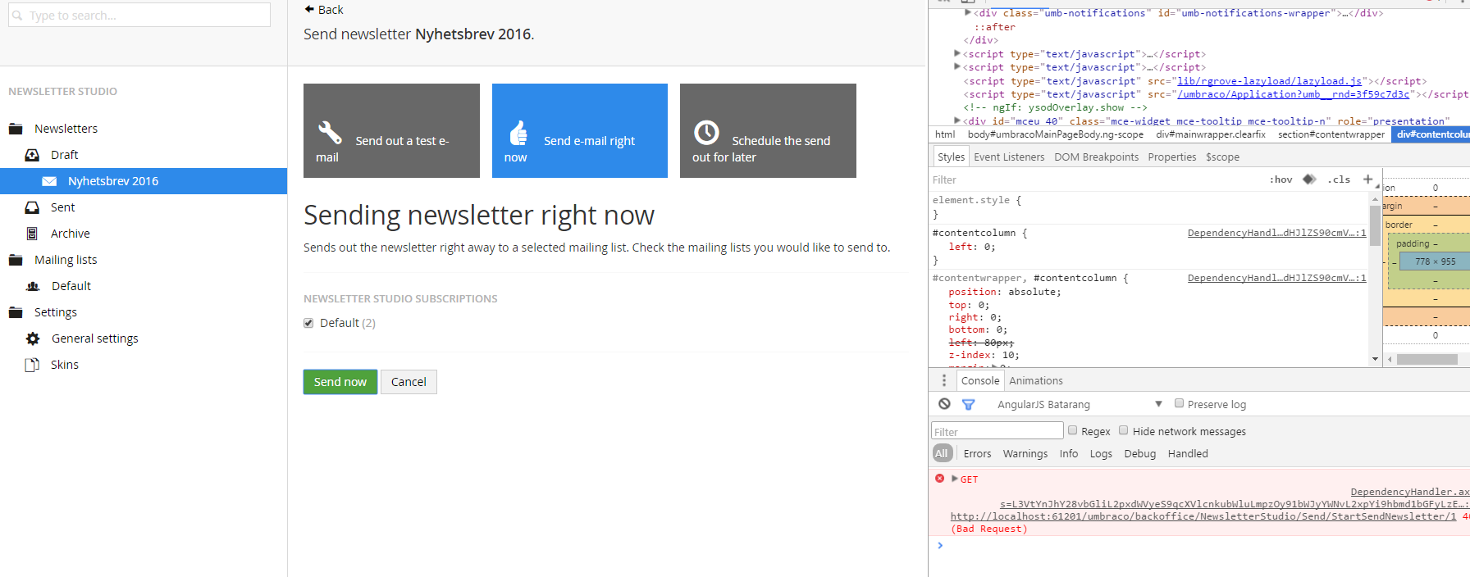This screenshot has width=1470, height=577.
Task: Click the wrench icon for test e-mail
Action: click(x=330, y=132)
